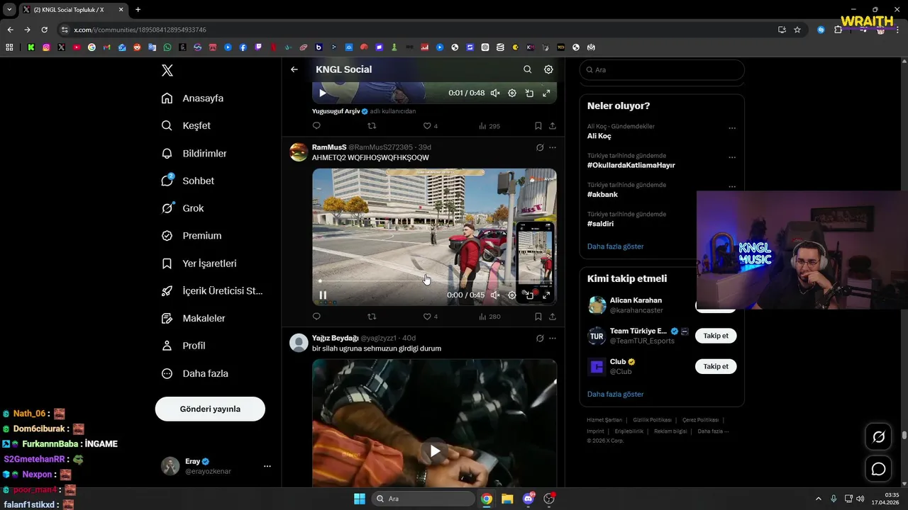Screen dimensions: 908x510
Task: Pause the RamMusS video
Action: click(x=323, y=295)
